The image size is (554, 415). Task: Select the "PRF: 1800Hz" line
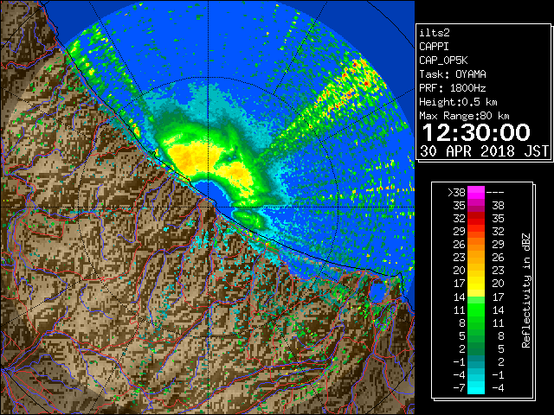[x=453, y=88]
